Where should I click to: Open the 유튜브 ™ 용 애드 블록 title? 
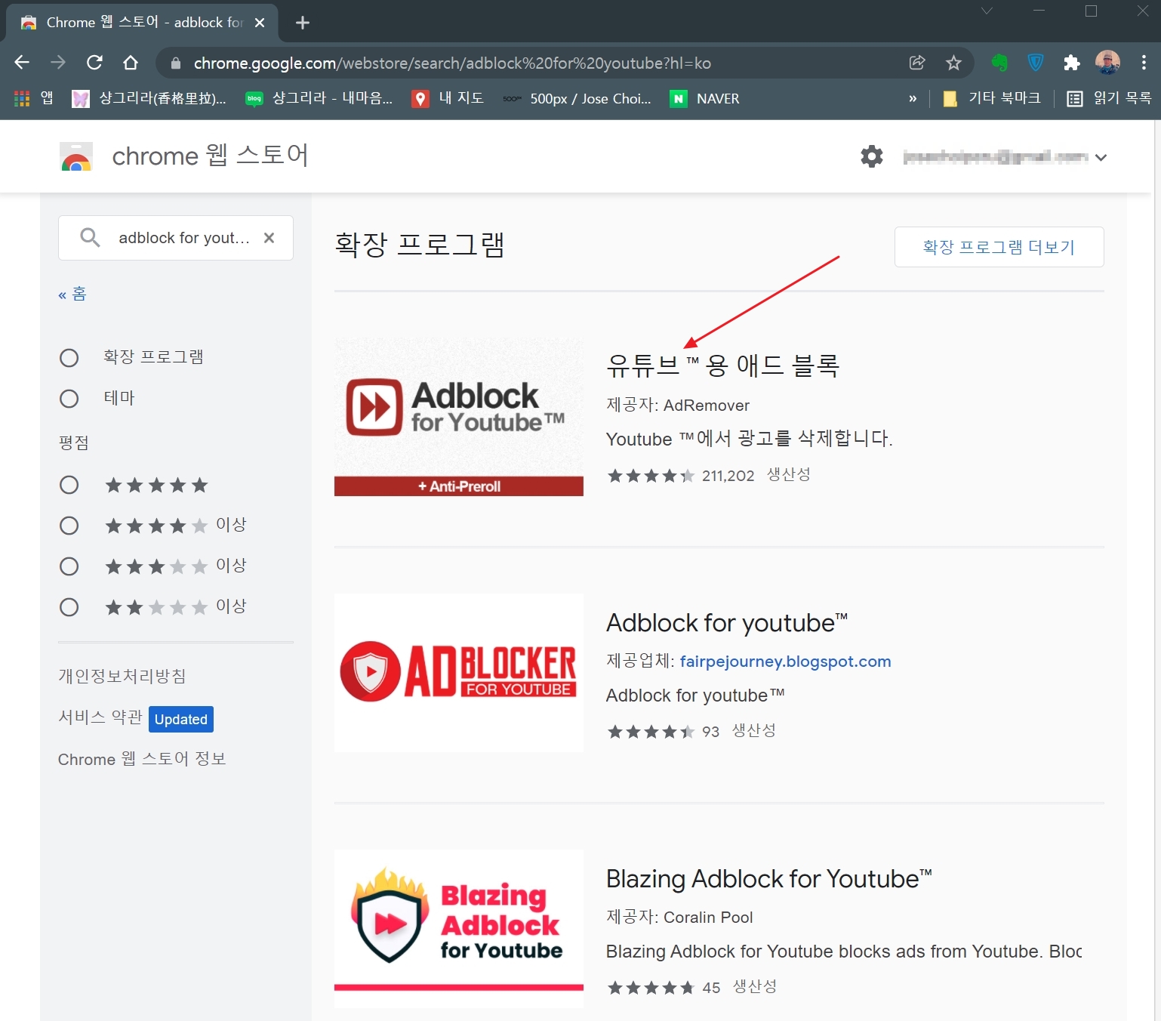pos(722,366)
